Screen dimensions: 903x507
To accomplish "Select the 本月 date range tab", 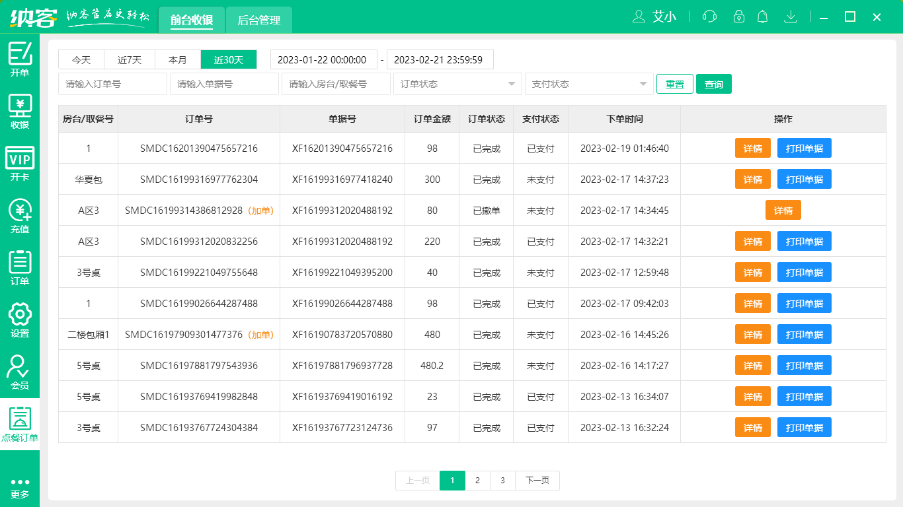I will tap(178, 59).
